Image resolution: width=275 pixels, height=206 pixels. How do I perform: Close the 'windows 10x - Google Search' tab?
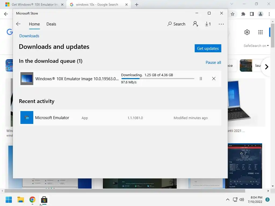click(126, 5)
